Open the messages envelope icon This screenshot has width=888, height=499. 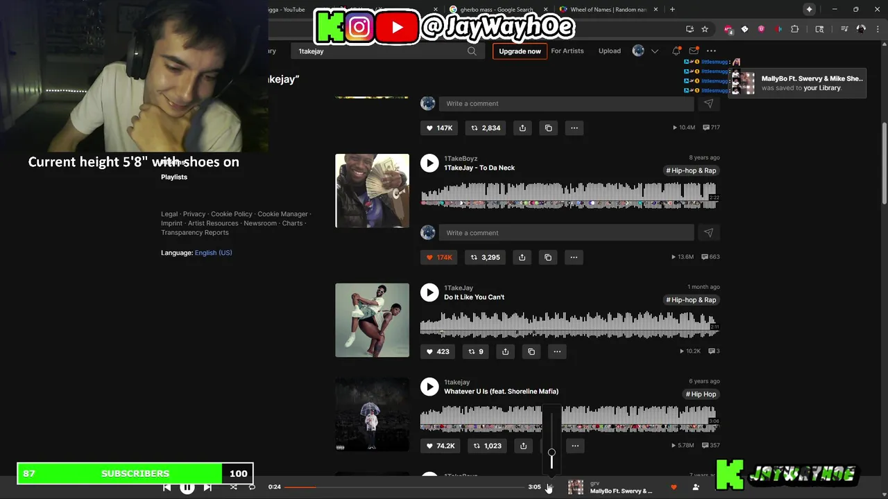[x=694, y=51]
